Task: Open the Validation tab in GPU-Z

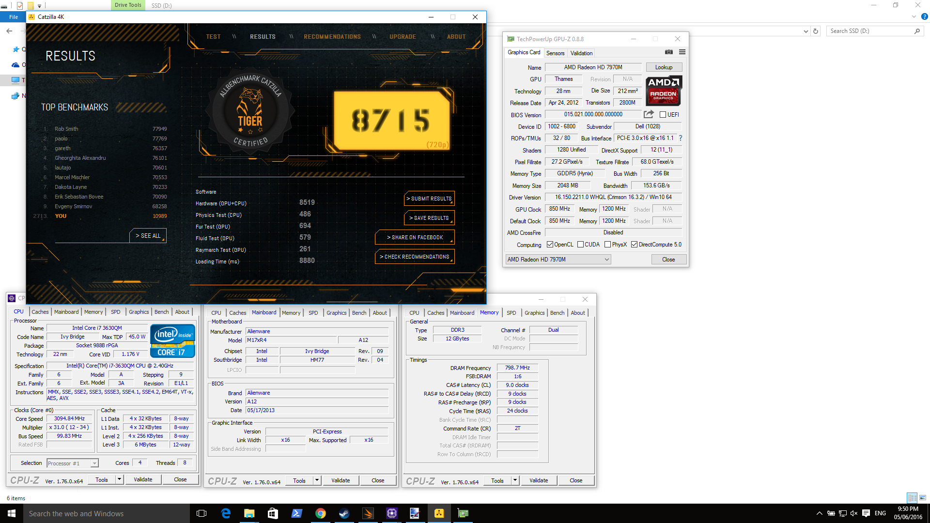Action: 581,53
